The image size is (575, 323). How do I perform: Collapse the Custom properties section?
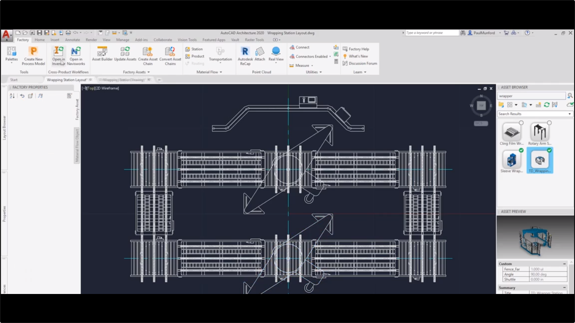564,264
